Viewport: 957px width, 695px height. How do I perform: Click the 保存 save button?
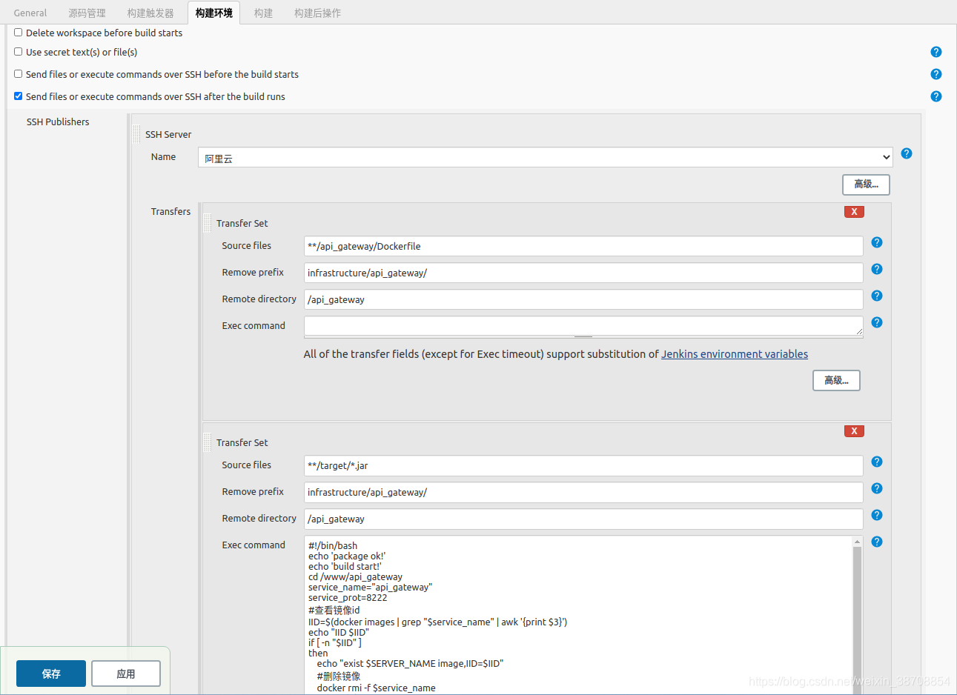(51, 674)
